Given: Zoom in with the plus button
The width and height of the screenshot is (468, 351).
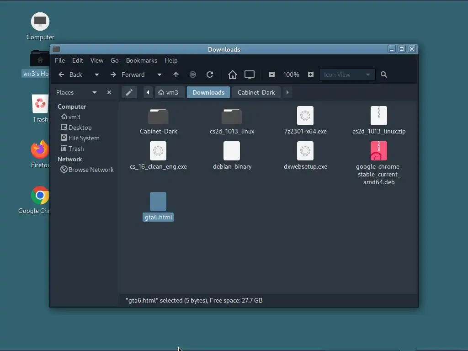Looking at the screenshot, I should pos(311,74).
